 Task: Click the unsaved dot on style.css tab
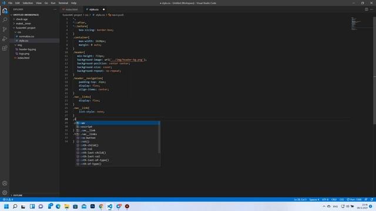click(103, 9)
